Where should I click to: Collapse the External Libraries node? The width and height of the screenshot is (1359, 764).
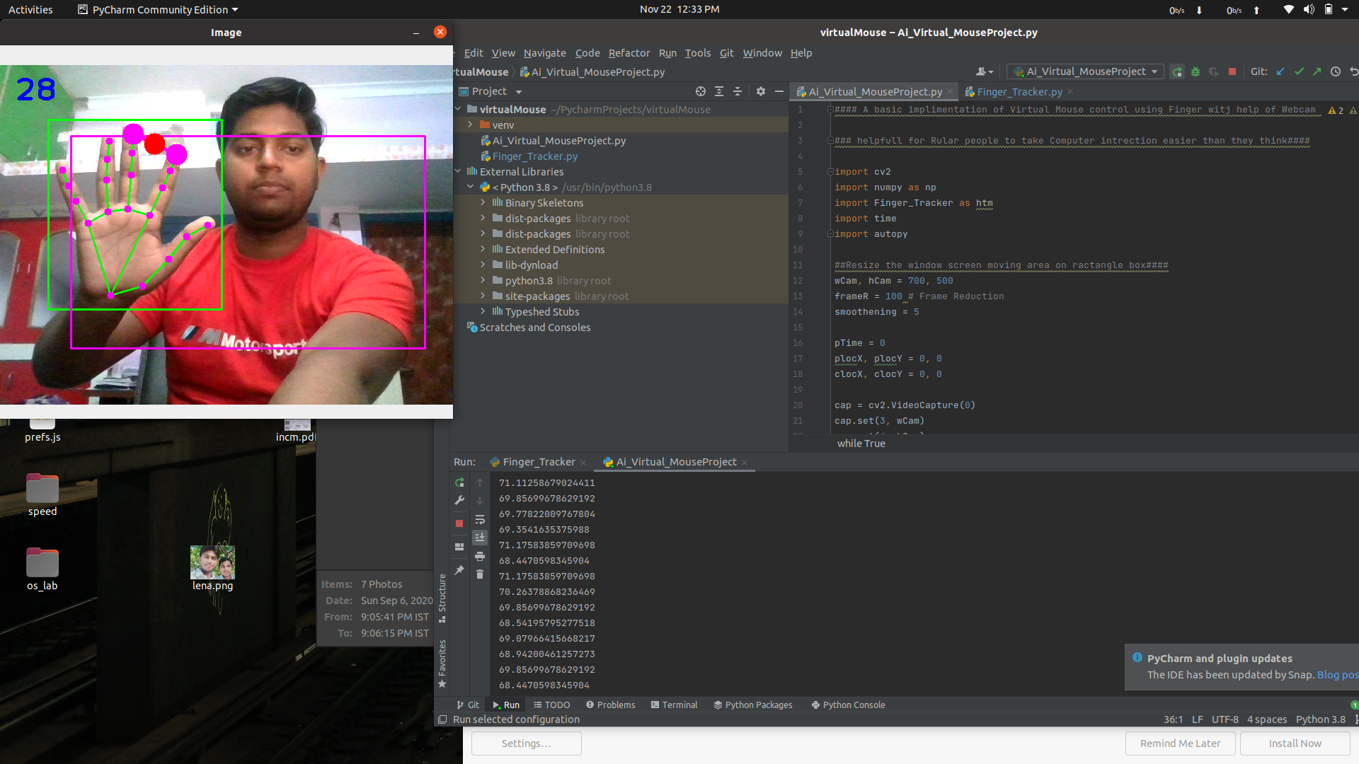click(459, 172)
